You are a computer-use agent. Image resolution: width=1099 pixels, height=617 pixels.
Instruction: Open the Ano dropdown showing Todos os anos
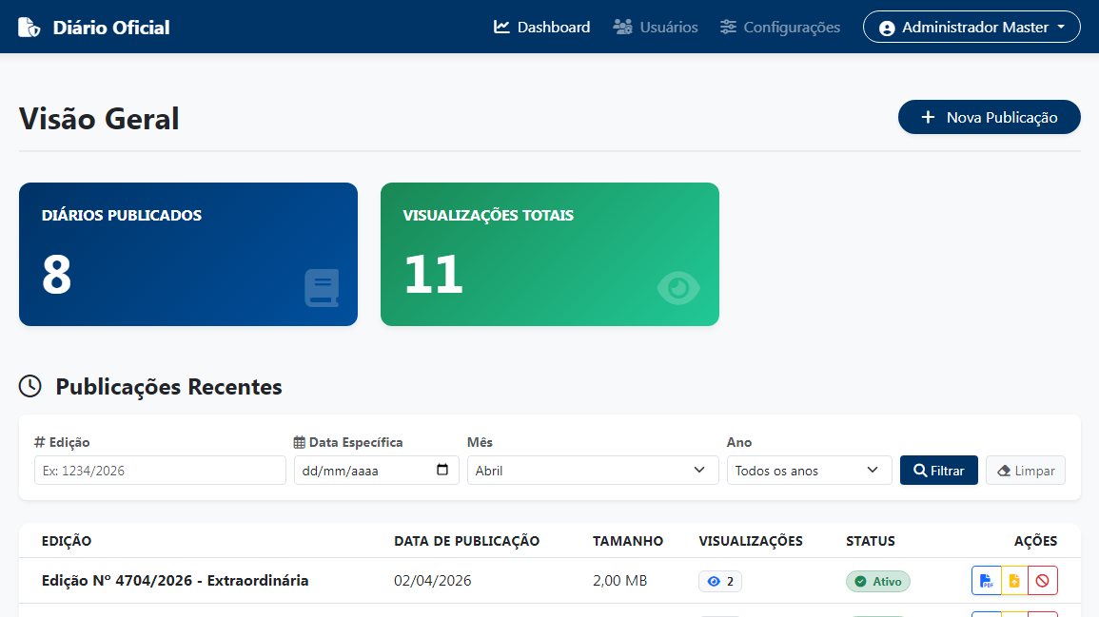[809, 471]
